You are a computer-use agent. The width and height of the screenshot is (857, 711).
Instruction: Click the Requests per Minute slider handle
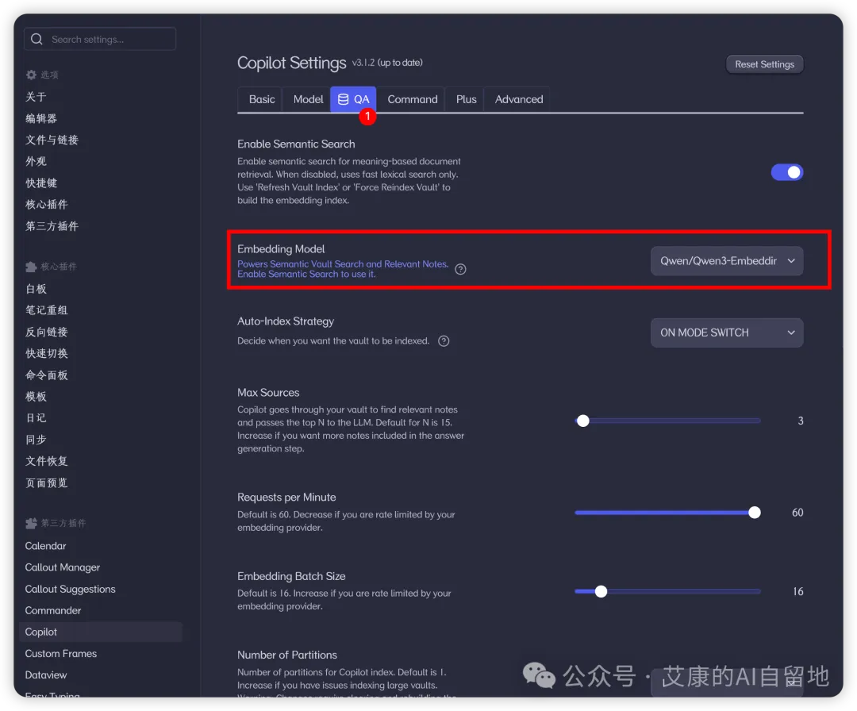click(x=755, y=513)
